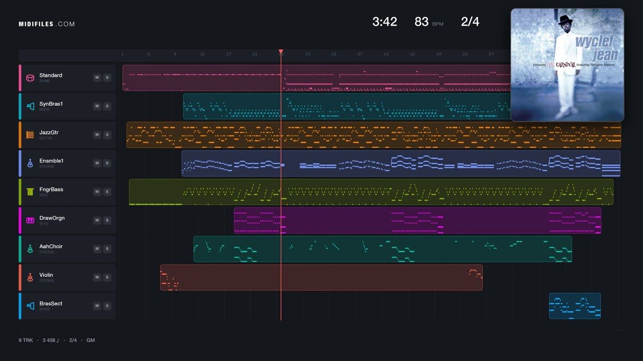643x361 pixels.
Task: Jump to bar 37 on ruler
Action: coord(360,54)
